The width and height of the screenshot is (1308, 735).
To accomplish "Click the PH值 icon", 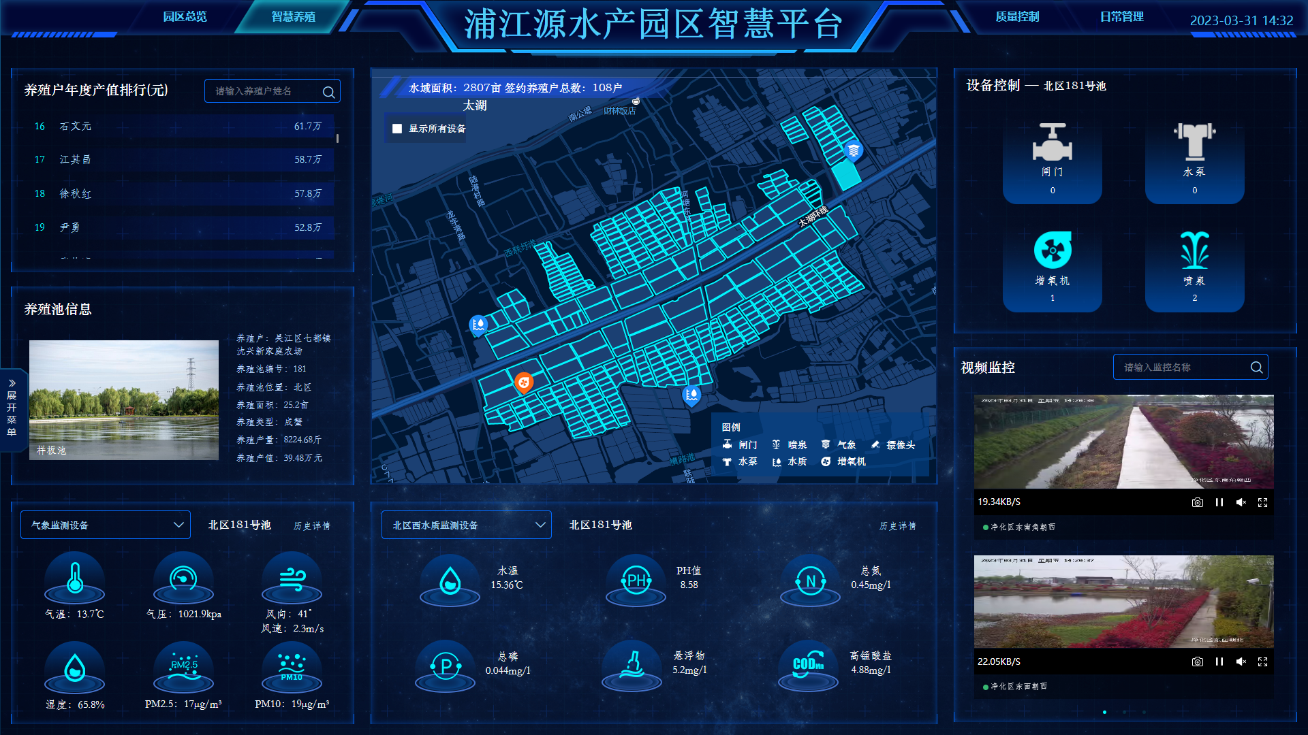I will tap(636, 581).
